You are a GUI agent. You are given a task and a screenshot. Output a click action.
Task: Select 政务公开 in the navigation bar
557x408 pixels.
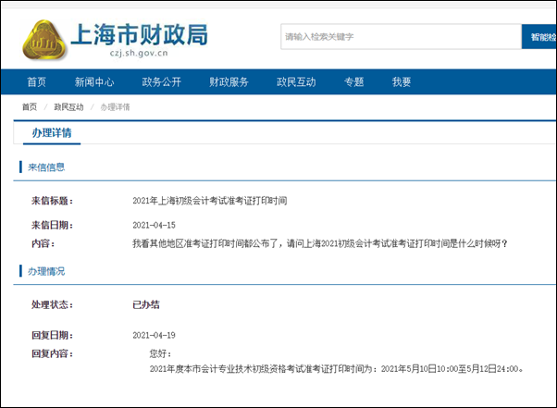(x=161, y=82)
